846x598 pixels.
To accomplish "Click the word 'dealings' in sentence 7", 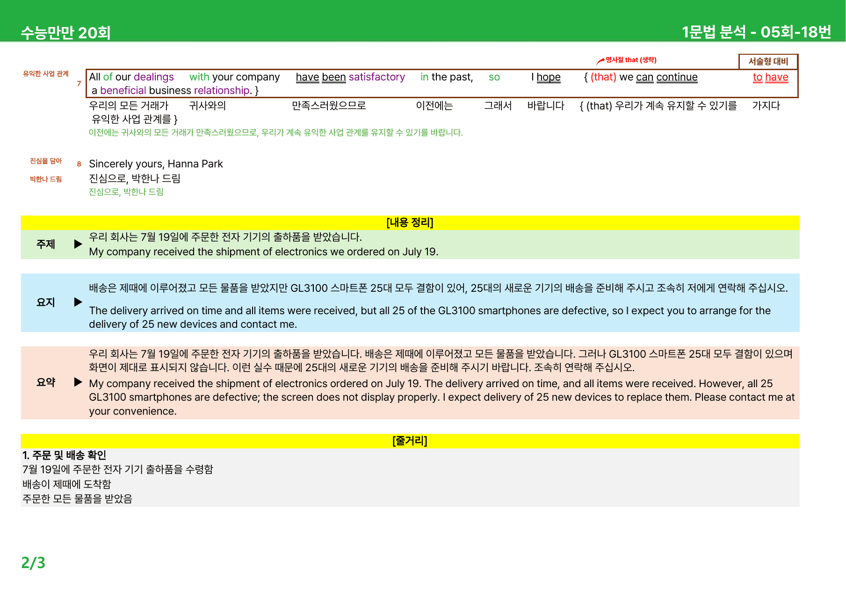I will coord(154,77).
